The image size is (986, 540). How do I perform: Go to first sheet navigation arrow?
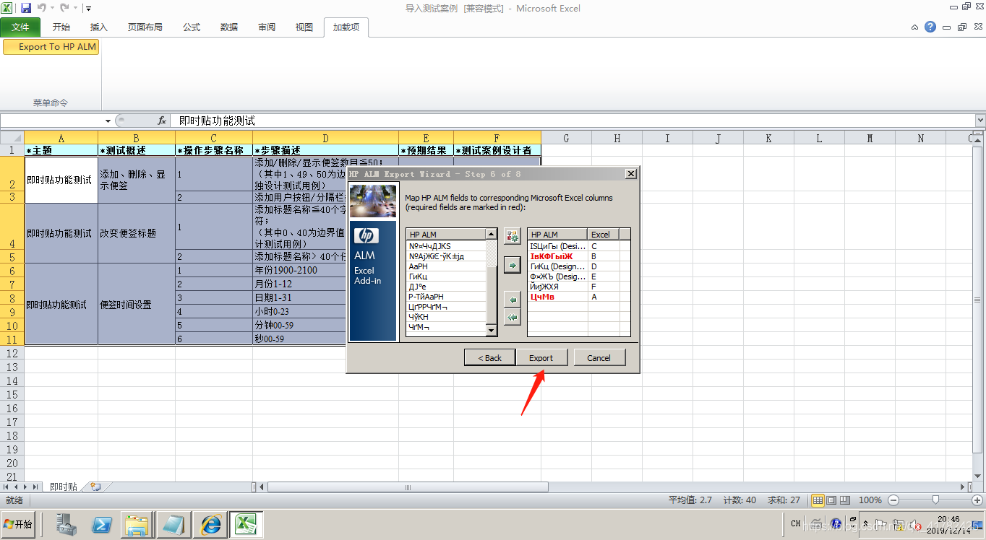pyautogui.click(x=7, y=487)
